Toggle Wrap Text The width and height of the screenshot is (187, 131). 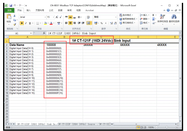(x=88, y=17)
